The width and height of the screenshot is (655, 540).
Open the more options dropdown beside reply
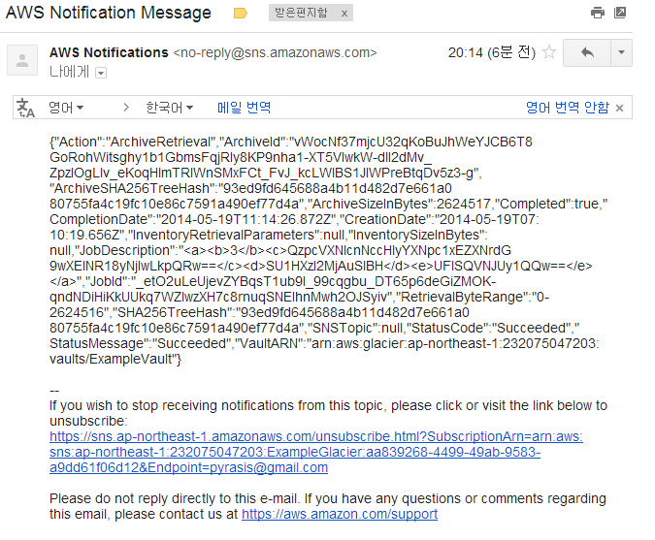621,52
